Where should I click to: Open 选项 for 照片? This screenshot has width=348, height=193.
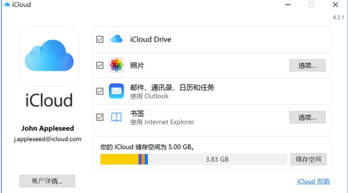[307, 65]
